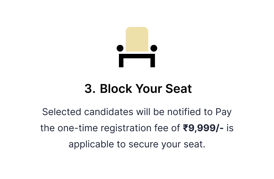Click the left armrest dot of the seat icon
The height and width of the screenshot is (179, 274).
click(120, 48)
